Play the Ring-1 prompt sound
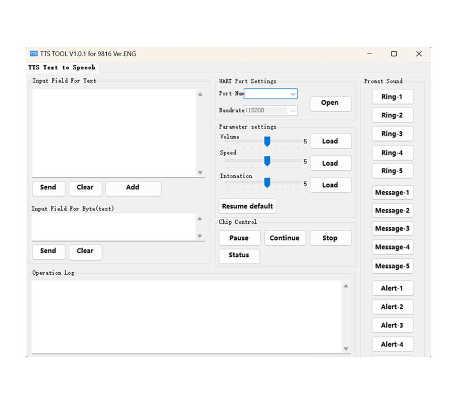 (x=392, y=97)
